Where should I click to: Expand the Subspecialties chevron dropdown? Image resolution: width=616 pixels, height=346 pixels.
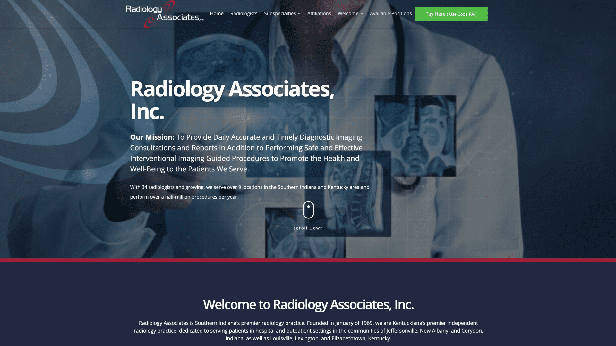[299, 14]
